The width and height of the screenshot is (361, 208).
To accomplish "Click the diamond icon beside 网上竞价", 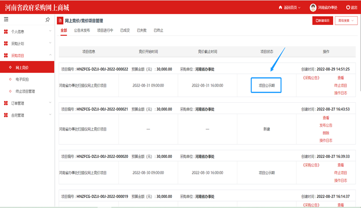I will (x=10, y=67).
